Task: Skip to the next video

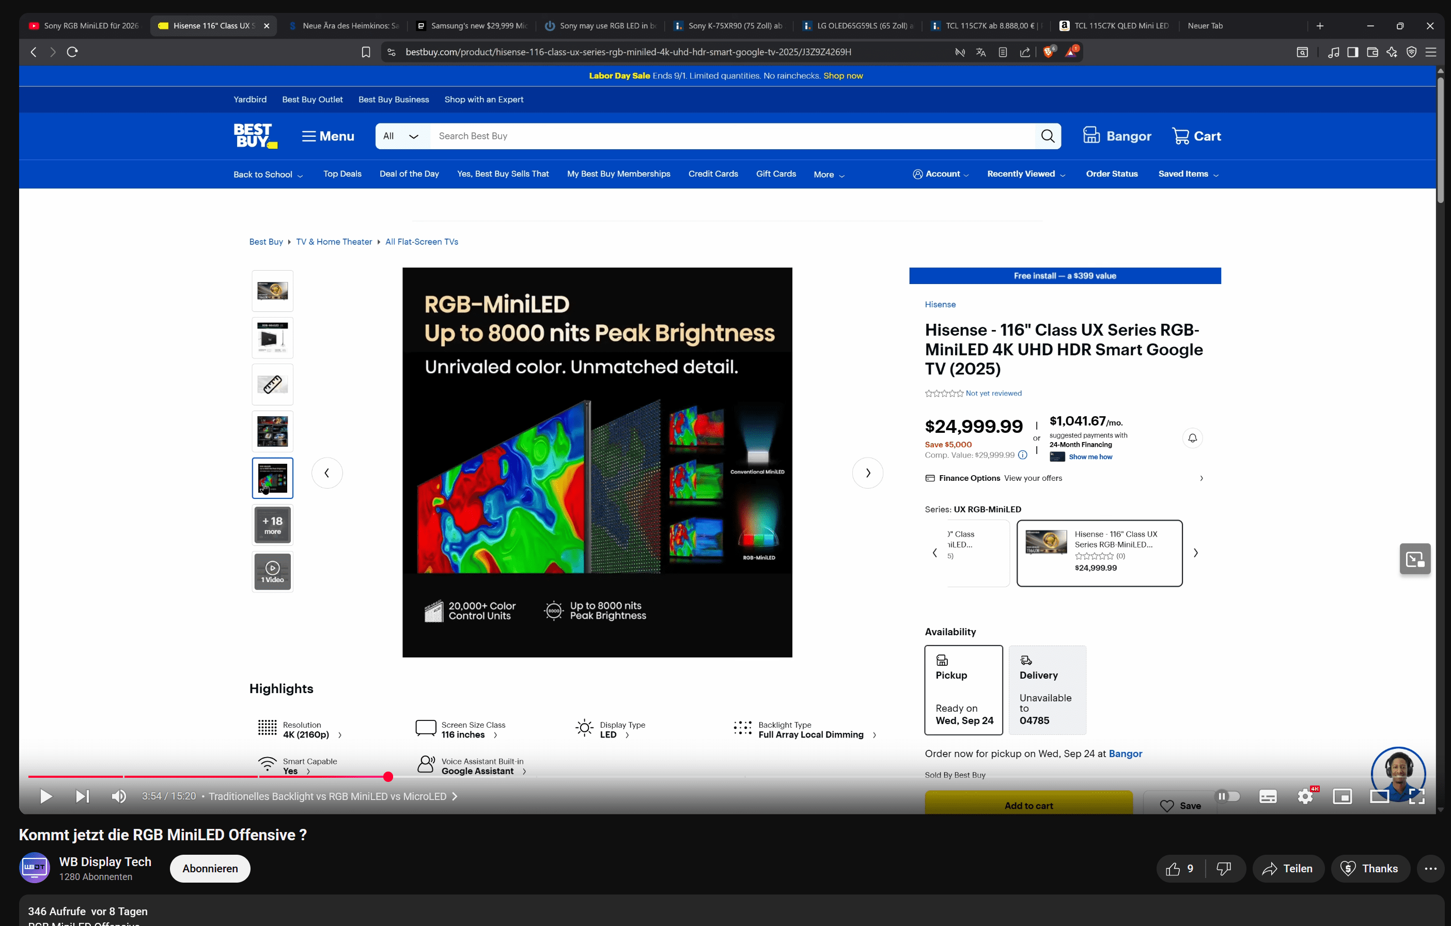Action: click(83, 796)
